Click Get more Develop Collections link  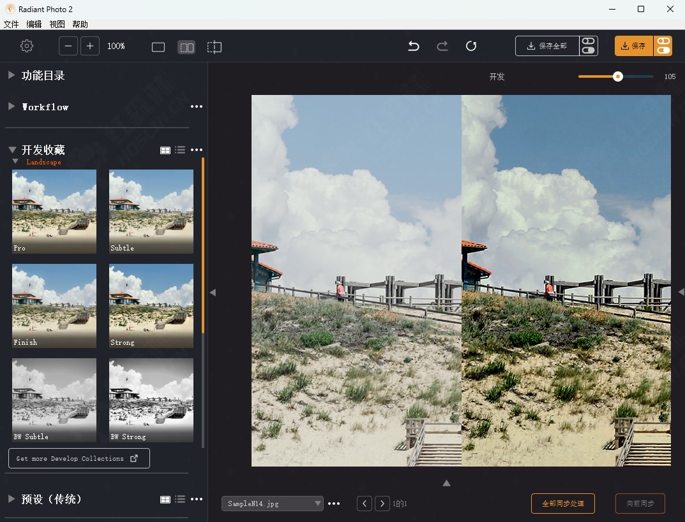click(x=79, y=458)
